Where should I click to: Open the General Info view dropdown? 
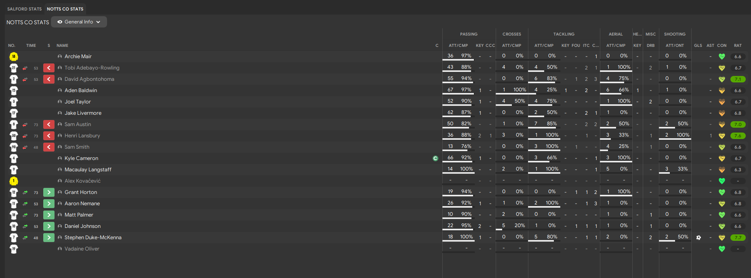(79, 22)
